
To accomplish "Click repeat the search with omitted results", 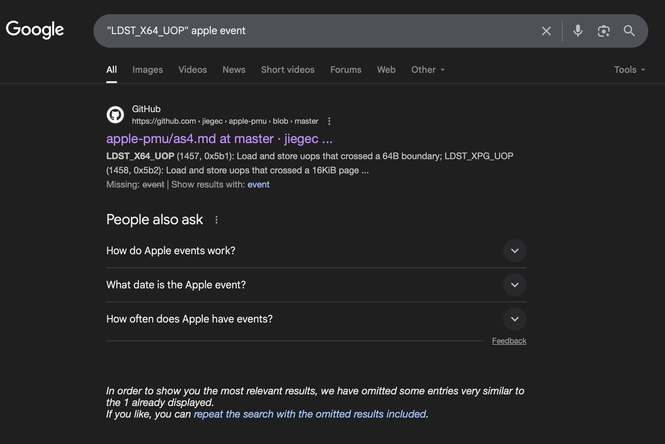I will click(x=310, y=414).
